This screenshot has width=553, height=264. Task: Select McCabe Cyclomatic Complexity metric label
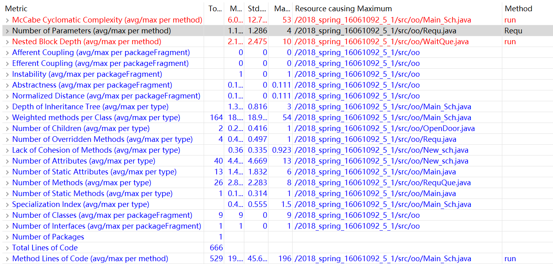tap(107, 20)
